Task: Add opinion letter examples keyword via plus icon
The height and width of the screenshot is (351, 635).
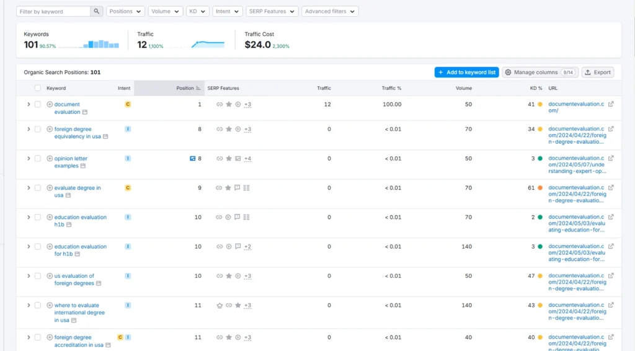Action: tap(50, 158)
